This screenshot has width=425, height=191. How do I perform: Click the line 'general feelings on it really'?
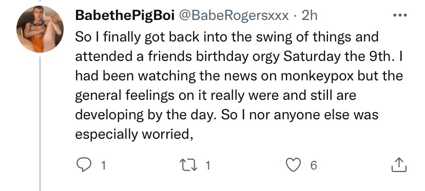pos(216,96)
